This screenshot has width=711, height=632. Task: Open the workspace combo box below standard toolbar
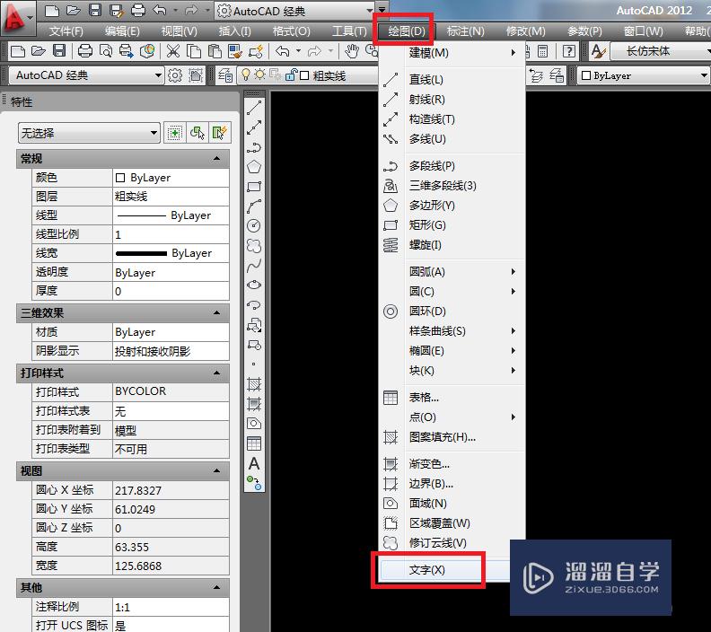pyautogui.click(x=86, y=75)
